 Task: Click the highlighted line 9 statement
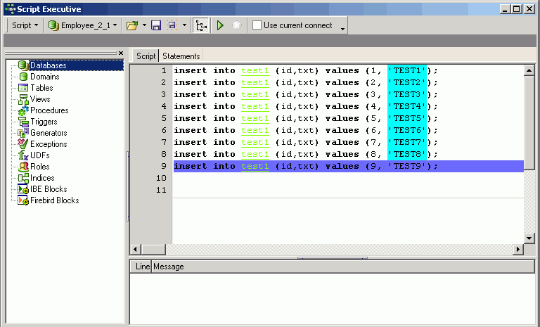pyautogui.click(x=349, y=166)
